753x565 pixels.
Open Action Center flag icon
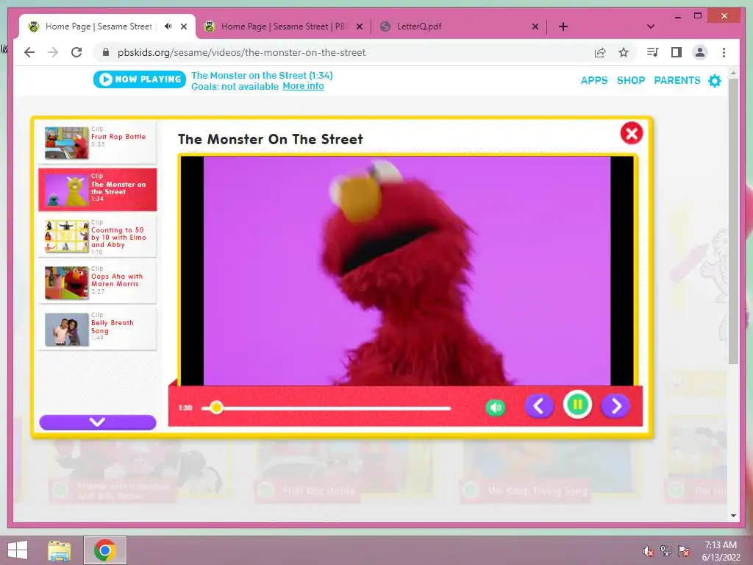click(683, 551)
